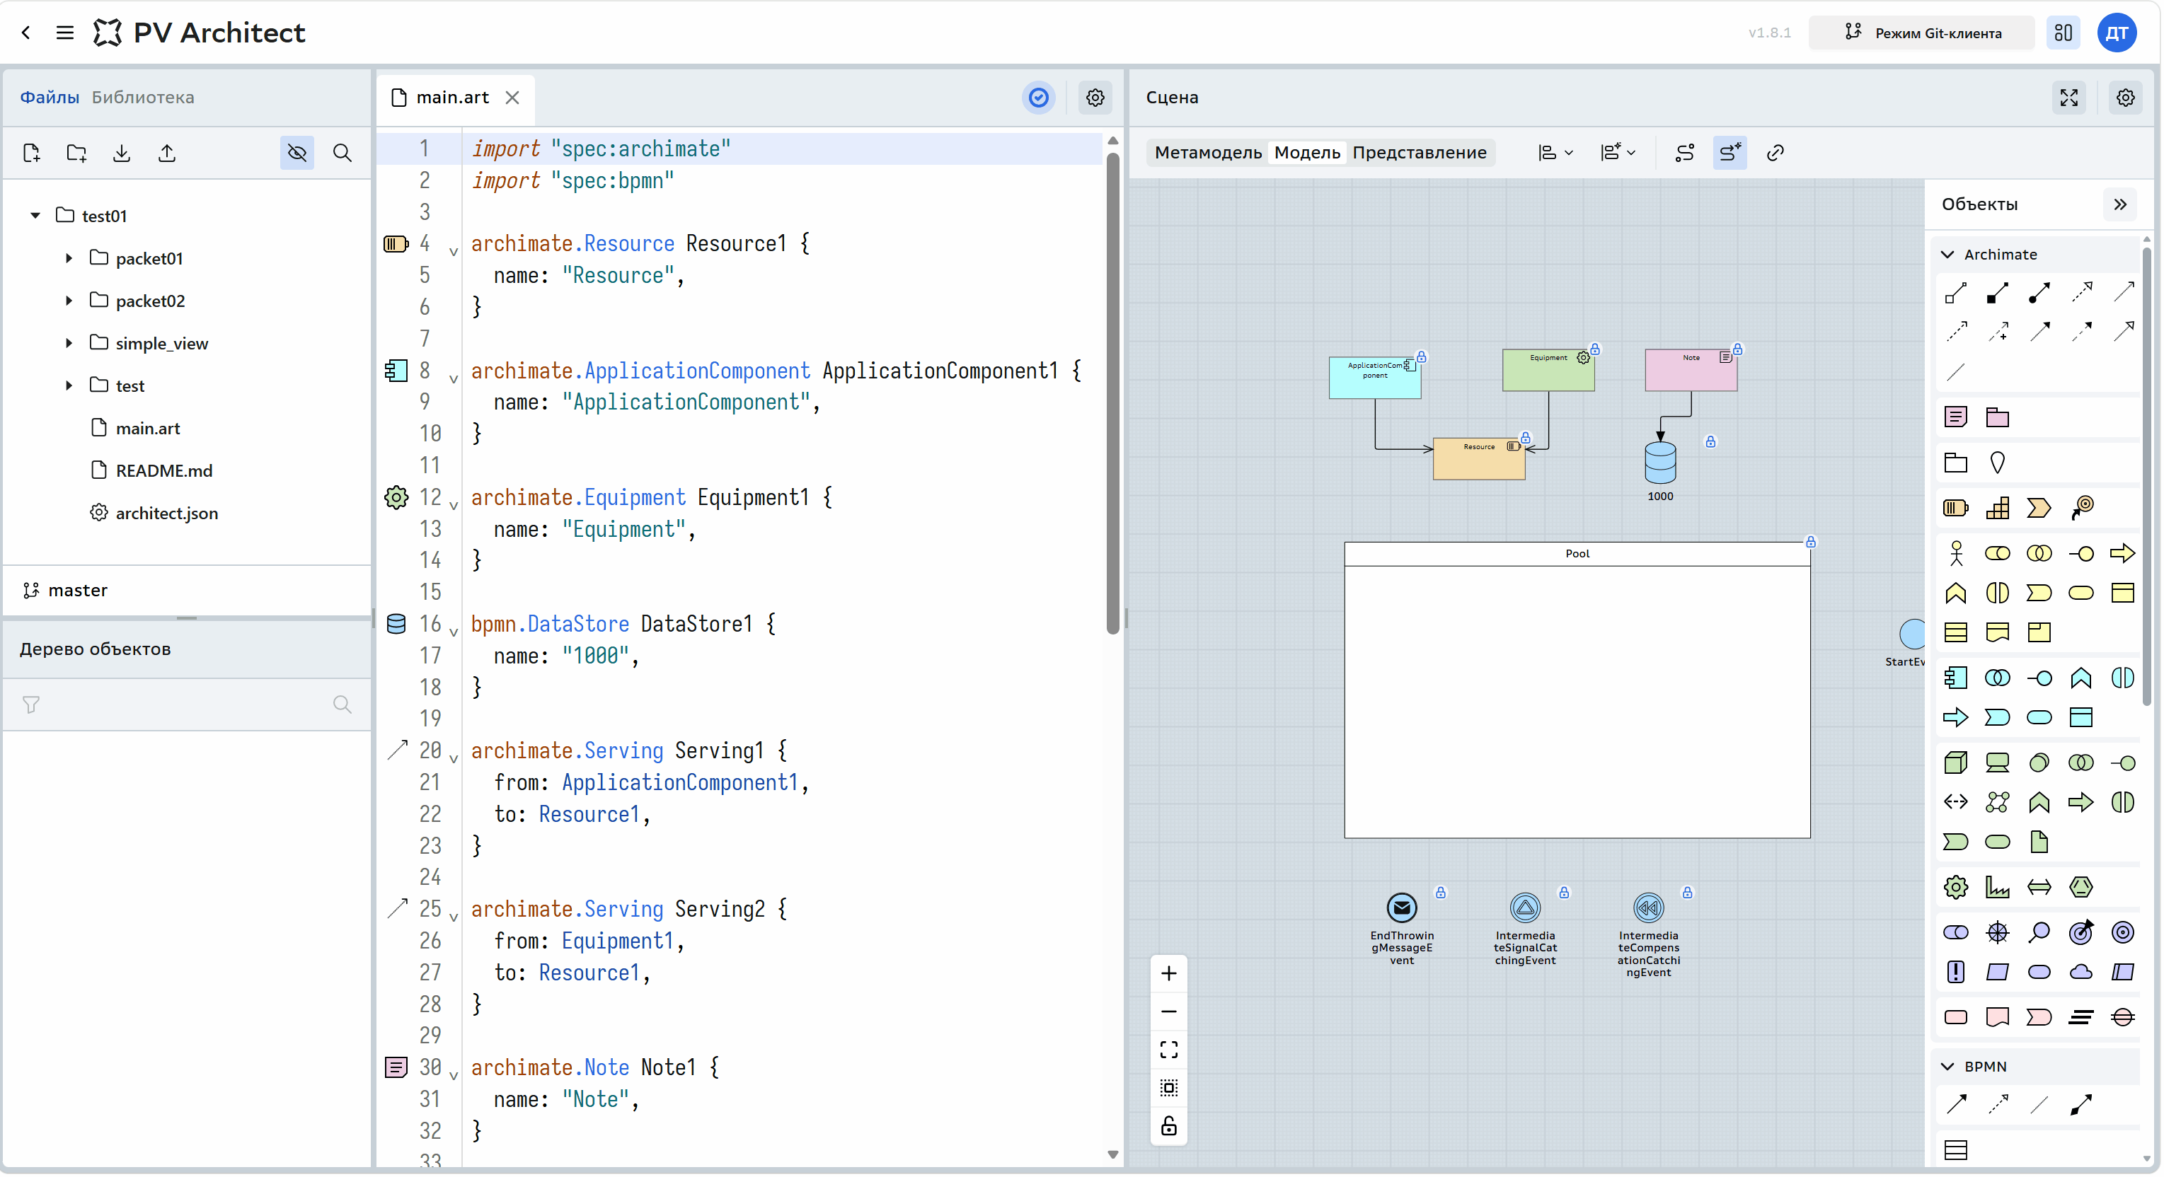
Task: Close the main.art tab
Action: (512, 98)
